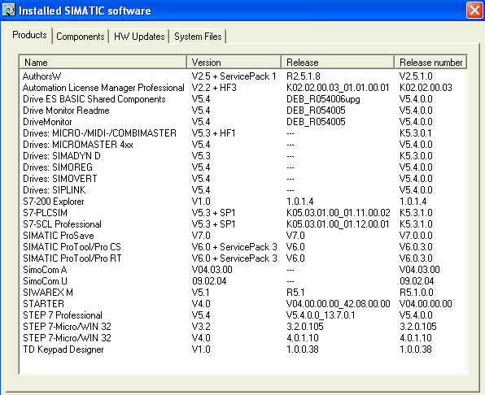Open the System Files tab
Viewport: 485px width, 395px height.
pos(198,37)
